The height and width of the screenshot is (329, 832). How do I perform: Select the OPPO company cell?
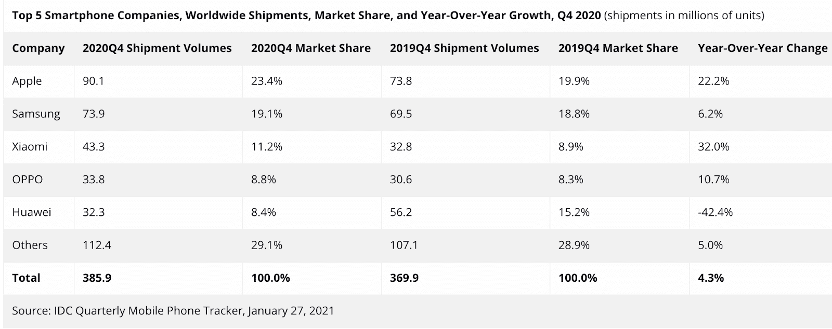[x=28, y=180]
